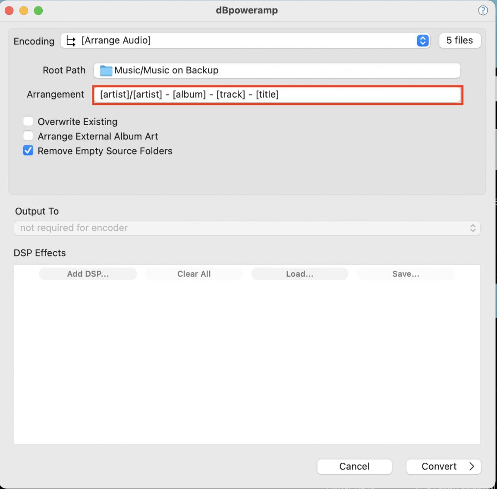Viewport: 497px width, 489px height.
Task: Click the yellow minimize window button
Action: 24,11
